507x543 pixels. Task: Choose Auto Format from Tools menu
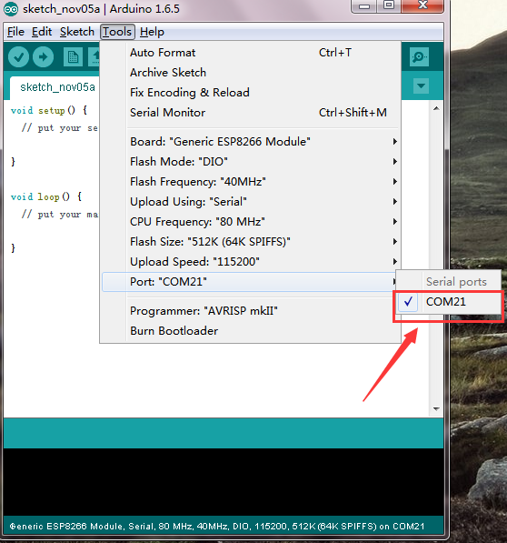coord(251,53)
